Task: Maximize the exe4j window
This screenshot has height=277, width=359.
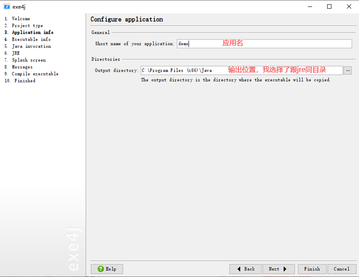Action: tap(329, 6)
